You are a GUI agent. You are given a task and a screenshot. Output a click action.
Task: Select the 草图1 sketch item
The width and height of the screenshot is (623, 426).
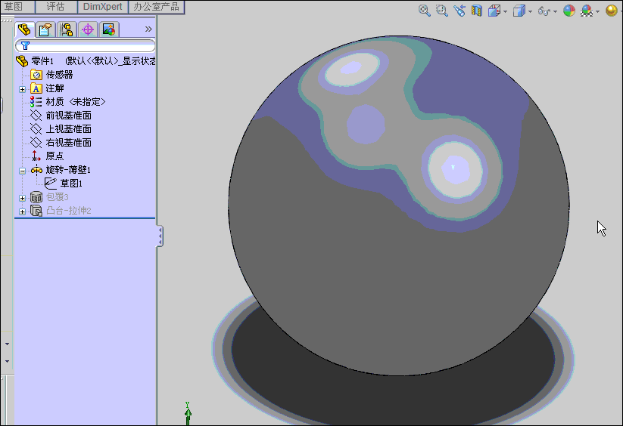click(x=71, y=183)
